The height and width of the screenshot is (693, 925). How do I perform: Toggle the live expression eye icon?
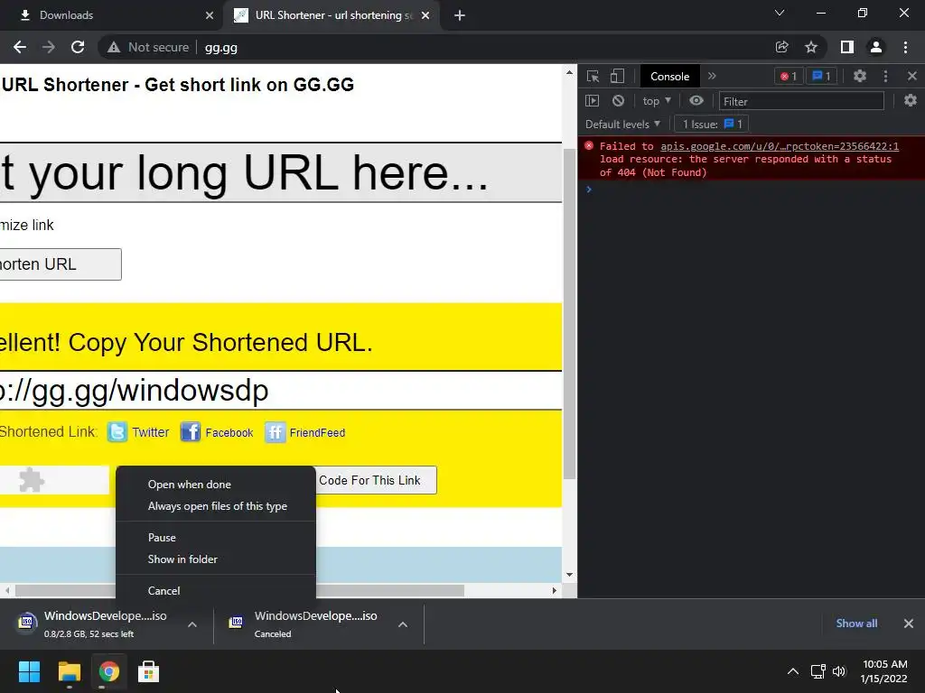pos(696,100)
